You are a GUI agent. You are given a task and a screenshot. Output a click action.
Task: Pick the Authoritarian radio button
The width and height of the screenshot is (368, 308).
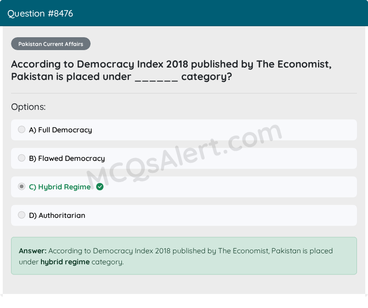[x=22, y=215]
